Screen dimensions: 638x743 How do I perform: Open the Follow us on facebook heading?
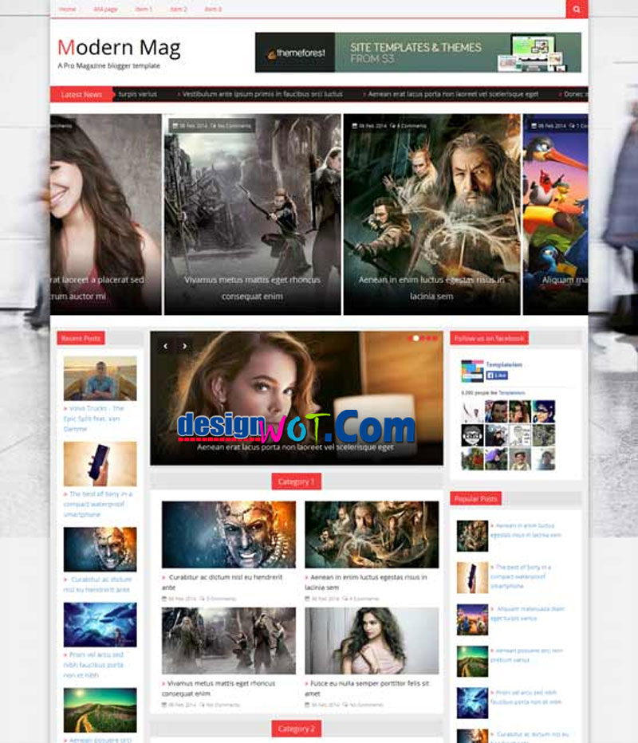(x=489, y=338)
